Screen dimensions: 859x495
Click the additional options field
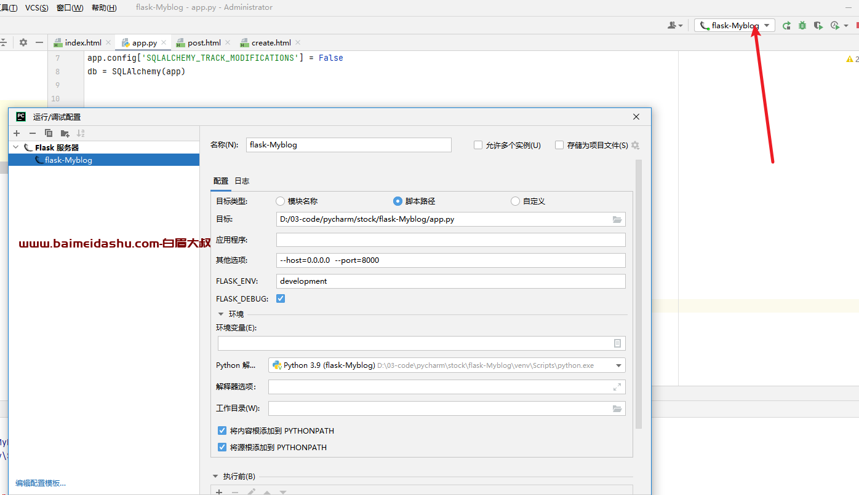coord(451,260)
